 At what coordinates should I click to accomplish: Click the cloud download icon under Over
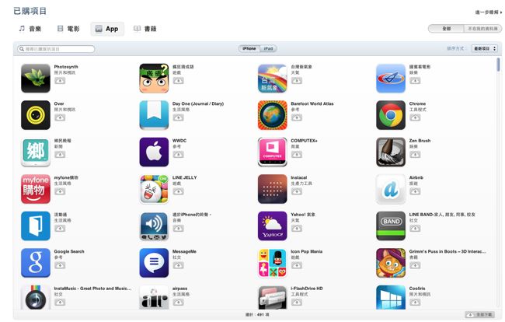click(60, 117)
